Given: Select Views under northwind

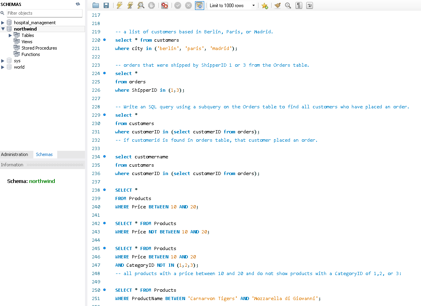Looking at the screenshot, I should click(x=27, y=42).
